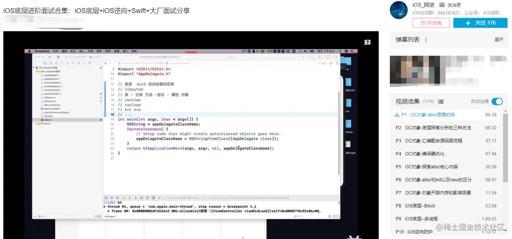Click the 关注 176 follow button
The width and height of the screenshot is (512, 239).
[x=480, y=23]
